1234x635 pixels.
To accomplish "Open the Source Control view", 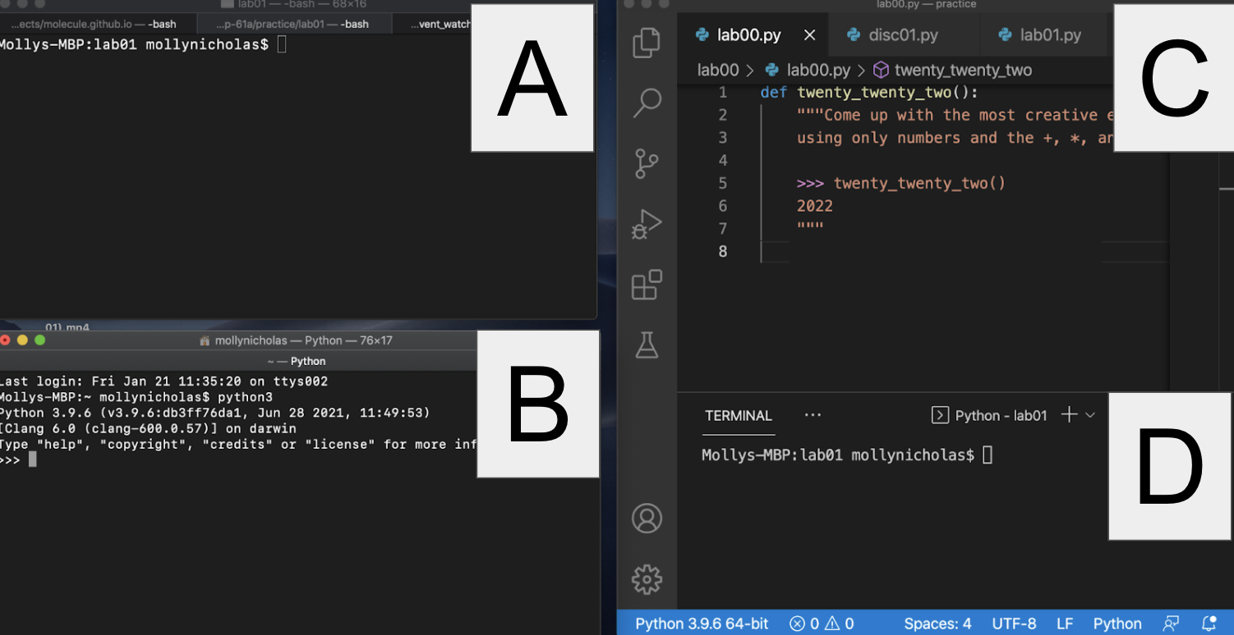I will coord(647,162).
